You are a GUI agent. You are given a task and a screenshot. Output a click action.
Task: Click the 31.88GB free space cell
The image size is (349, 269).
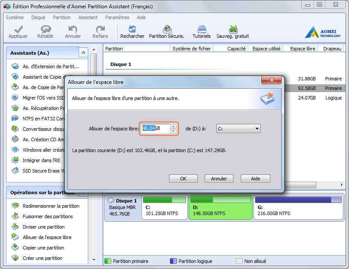(x=307, y=79)
